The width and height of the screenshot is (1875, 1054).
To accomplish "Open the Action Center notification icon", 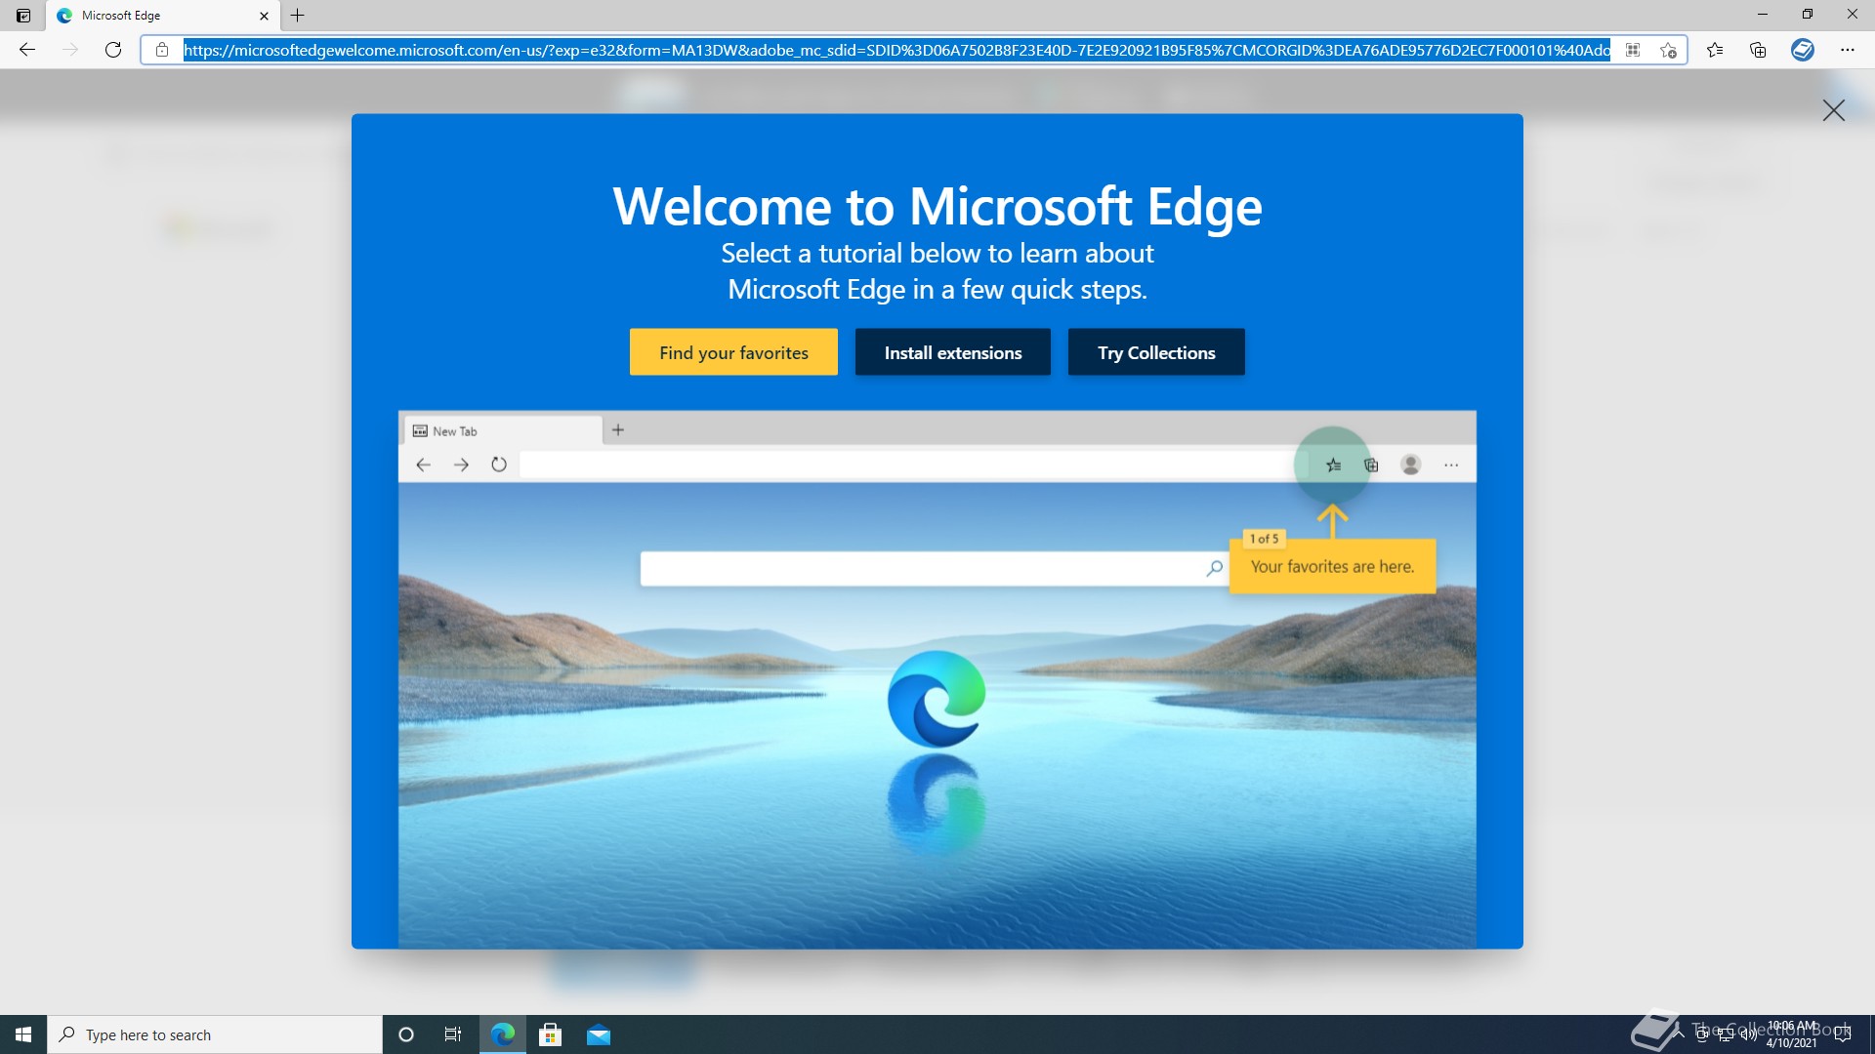I will click(1843, 1034).
